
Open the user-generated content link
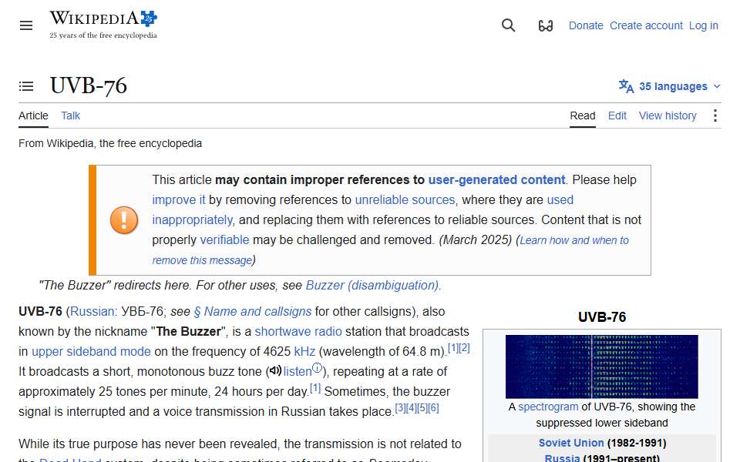point(496,179)
